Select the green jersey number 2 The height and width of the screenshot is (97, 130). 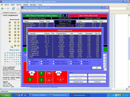[30, 79]
